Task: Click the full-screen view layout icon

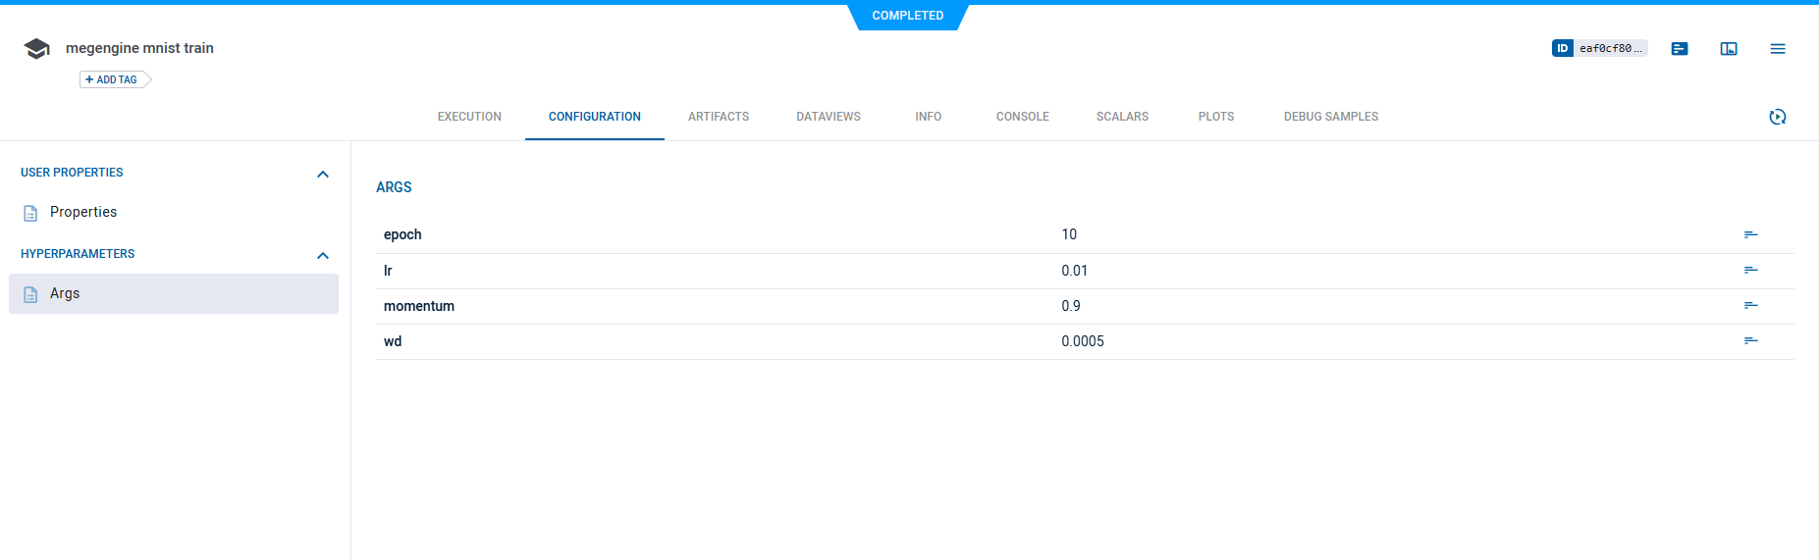Action: 1729,49
